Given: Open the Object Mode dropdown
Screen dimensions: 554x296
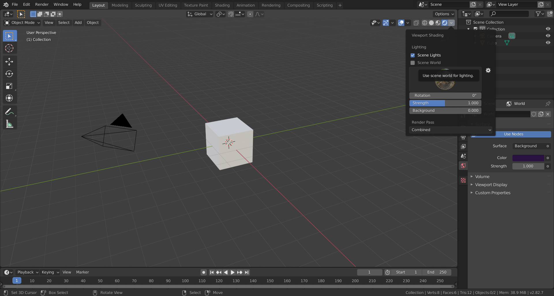Looking at the screenshot, I should pyautogui.click(x=22, y=23).
